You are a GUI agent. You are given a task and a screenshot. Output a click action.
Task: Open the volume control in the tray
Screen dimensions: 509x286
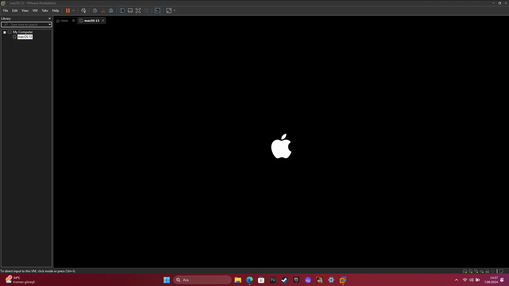(x=471, y=280)
